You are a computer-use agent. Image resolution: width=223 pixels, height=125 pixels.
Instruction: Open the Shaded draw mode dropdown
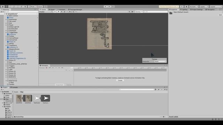coord(46,12)
